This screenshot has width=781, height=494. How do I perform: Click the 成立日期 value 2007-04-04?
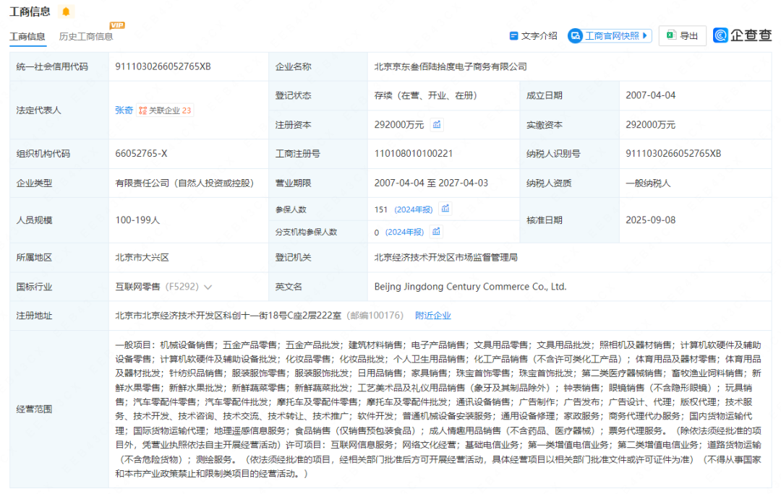click(x=651, y=95)
